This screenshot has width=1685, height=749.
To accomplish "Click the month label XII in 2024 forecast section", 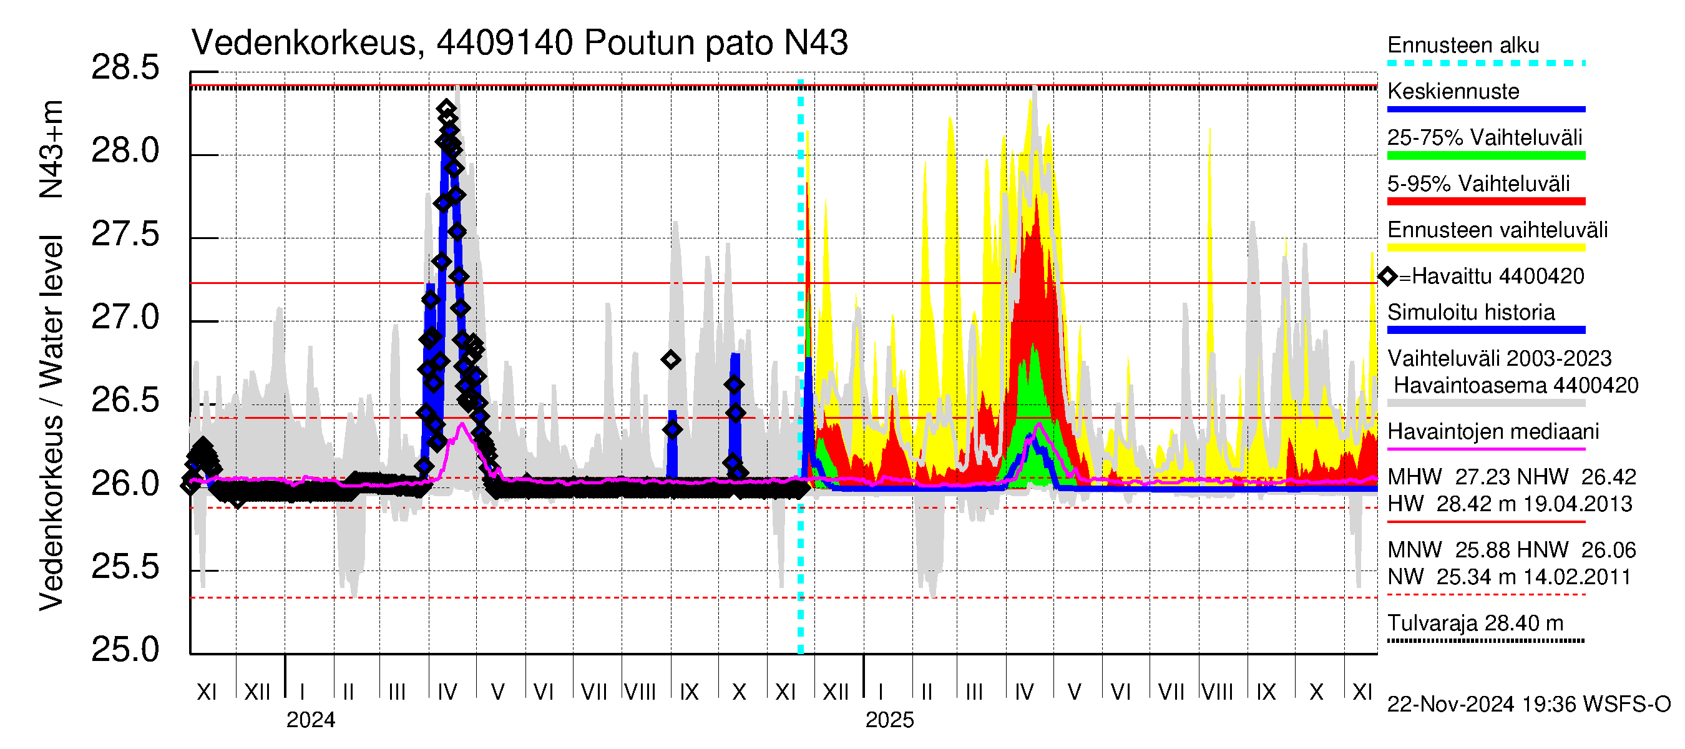I will [835, 692].
